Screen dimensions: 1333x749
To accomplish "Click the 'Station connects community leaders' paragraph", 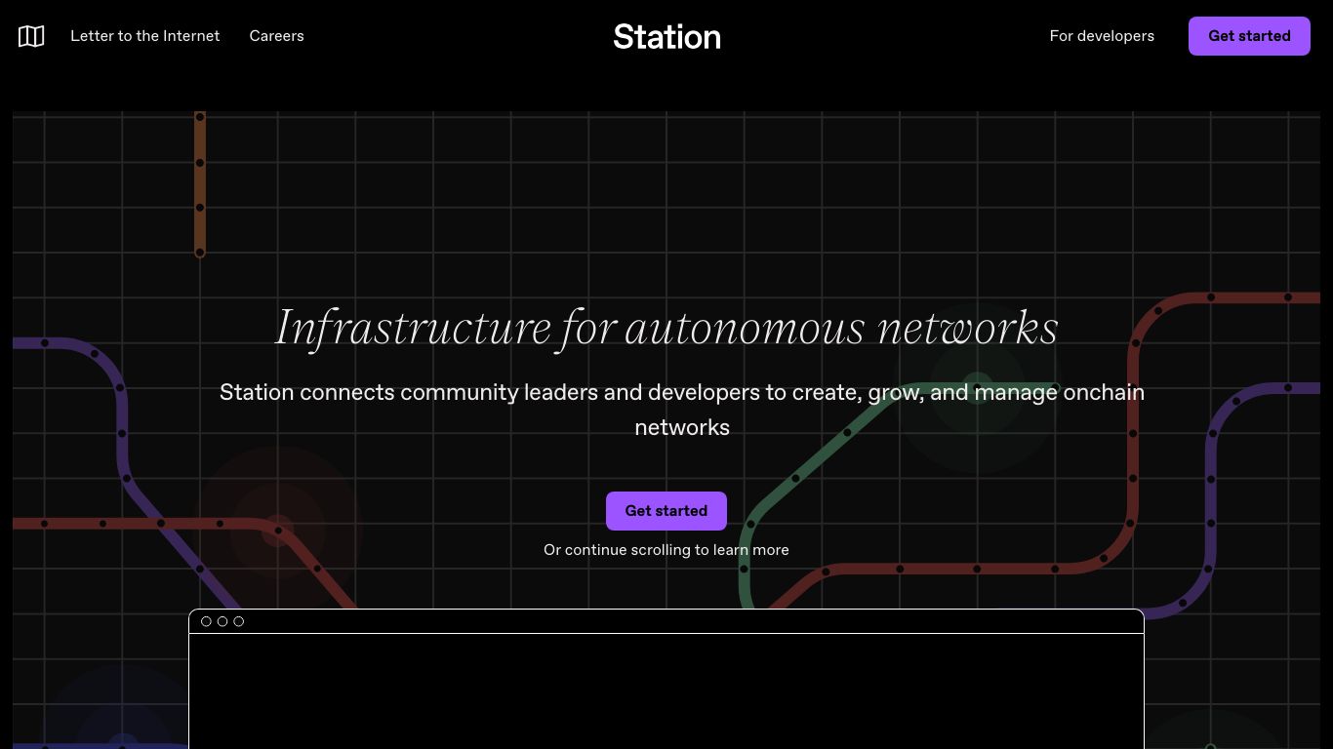I will (682, 410).
